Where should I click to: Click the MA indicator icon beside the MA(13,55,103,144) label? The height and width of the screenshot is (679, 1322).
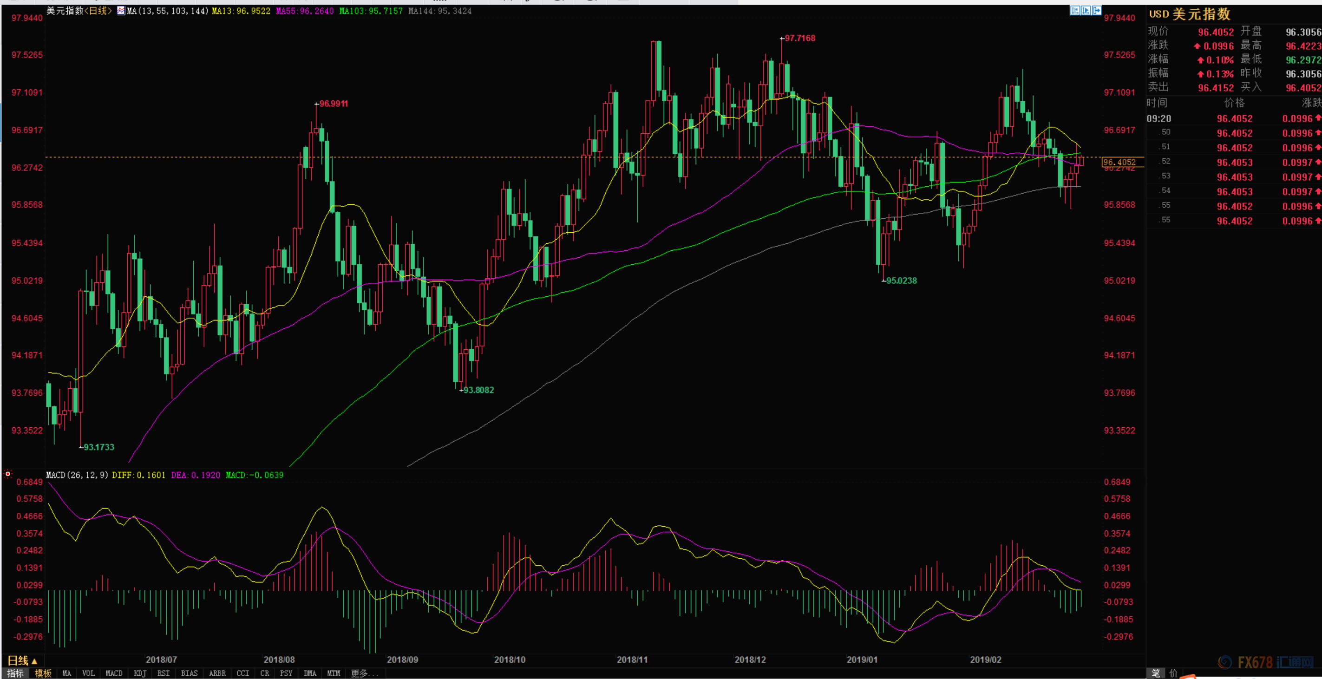point(121,11)
